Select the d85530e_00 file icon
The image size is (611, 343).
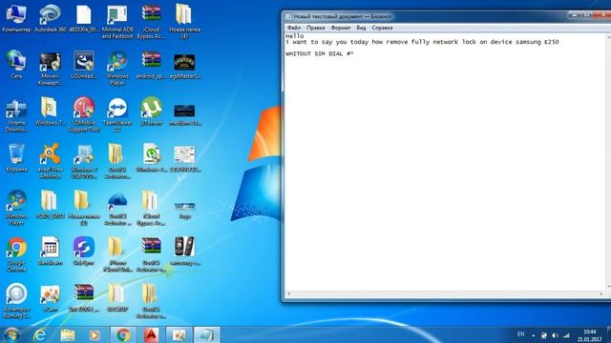pyautogui.click(x=84, y=18)
